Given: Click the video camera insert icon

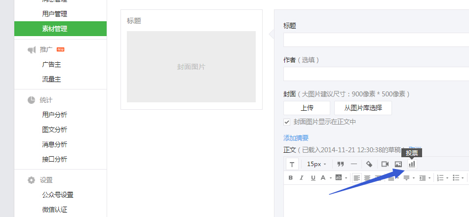Looking at the screenshot, I should pyautogui.click(x=385, y=164).
